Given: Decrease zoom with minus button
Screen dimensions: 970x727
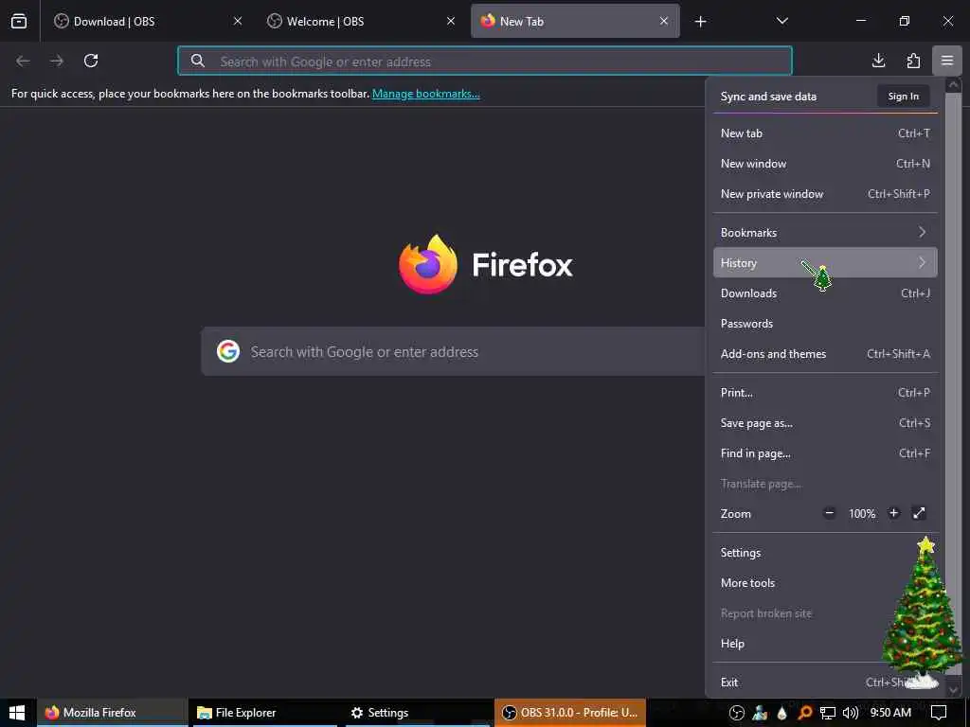Looking at the screenshot, I should click(830, 513).
